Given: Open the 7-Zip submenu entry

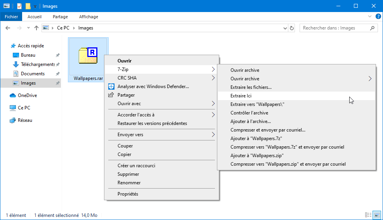Looking at the screenshot, I should pyautogui.click(x=161, y=69).
